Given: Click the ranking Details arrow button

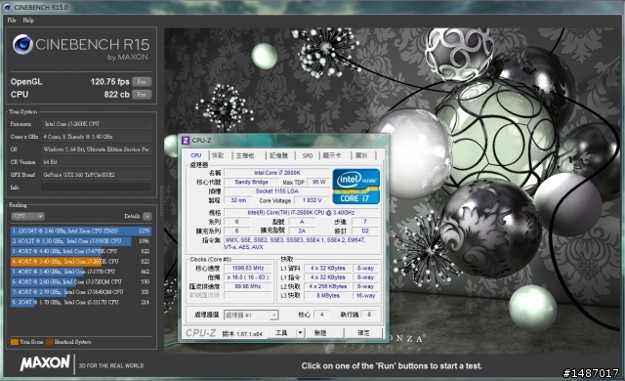Looking at the screenshot, I should (x=147, y=216).
